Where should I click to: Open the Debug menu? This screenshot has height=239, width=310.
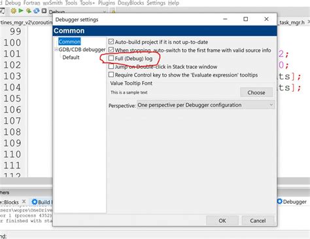pos(12,3)
